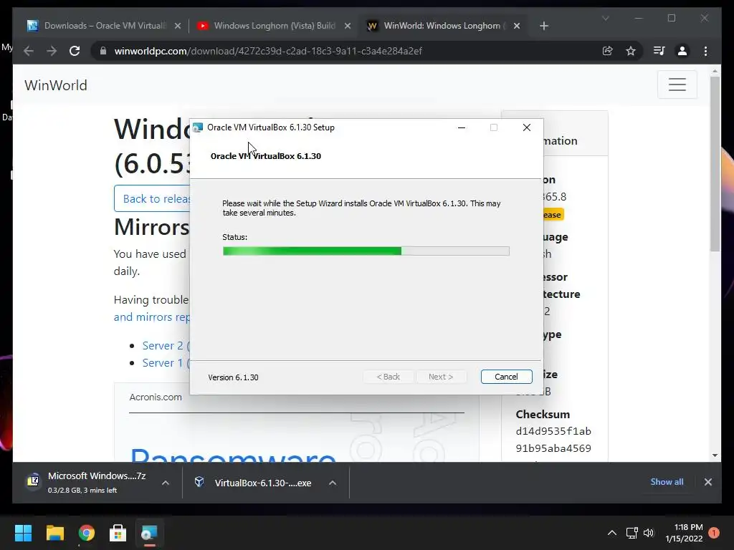Open the notification badge in tray
This screenshot has width=734, height=550.
(713, 533)
